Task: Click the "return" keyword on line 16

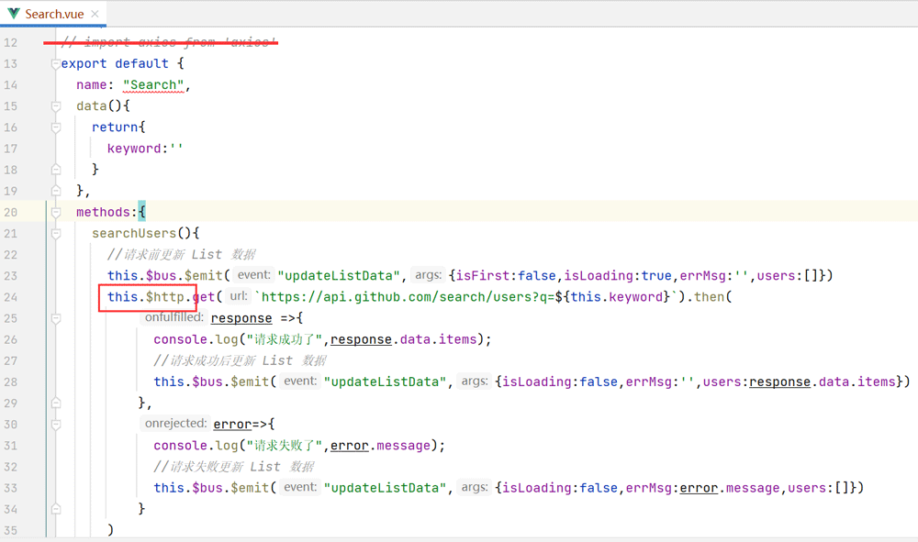Action: click(115, 127)
